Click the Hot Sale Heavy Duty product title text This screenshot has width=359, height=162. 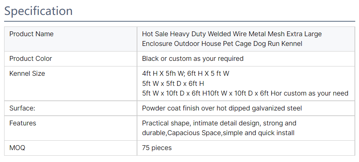pyautogui.click(x=232, y=39)
